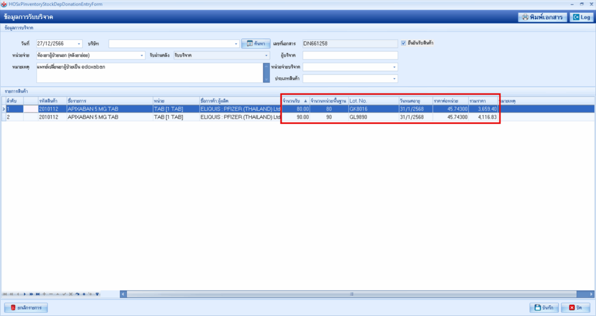The width and height of the screenshot is (596, 316).
Task: Click the navigator next record arrow
Action: [x=25, y=294]
